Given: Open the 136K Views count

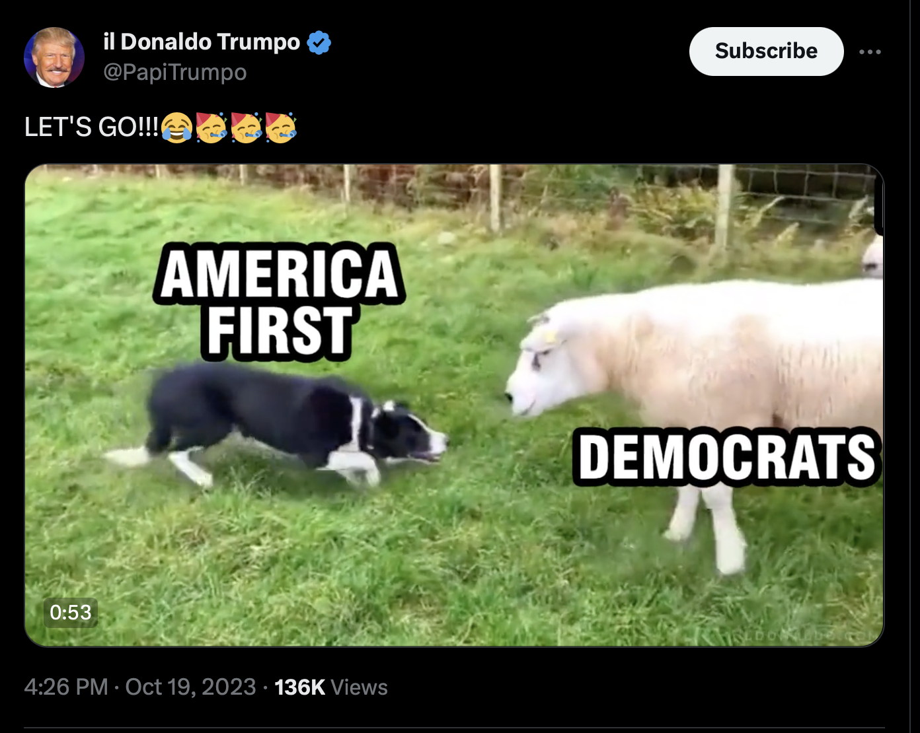Looking at the screenshot, I should pyautogui.click(x=330, y=687).
